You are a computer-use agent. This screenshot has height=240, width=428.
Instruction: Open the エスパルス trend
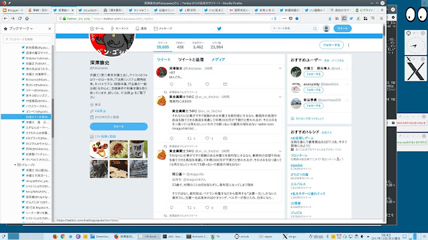(x=298, y=184)
